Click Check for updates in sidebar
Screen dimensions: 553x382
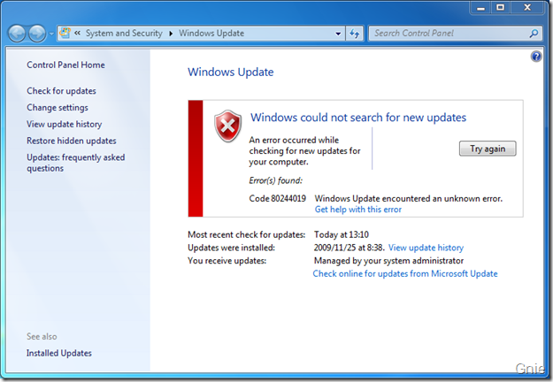(61, 91)
